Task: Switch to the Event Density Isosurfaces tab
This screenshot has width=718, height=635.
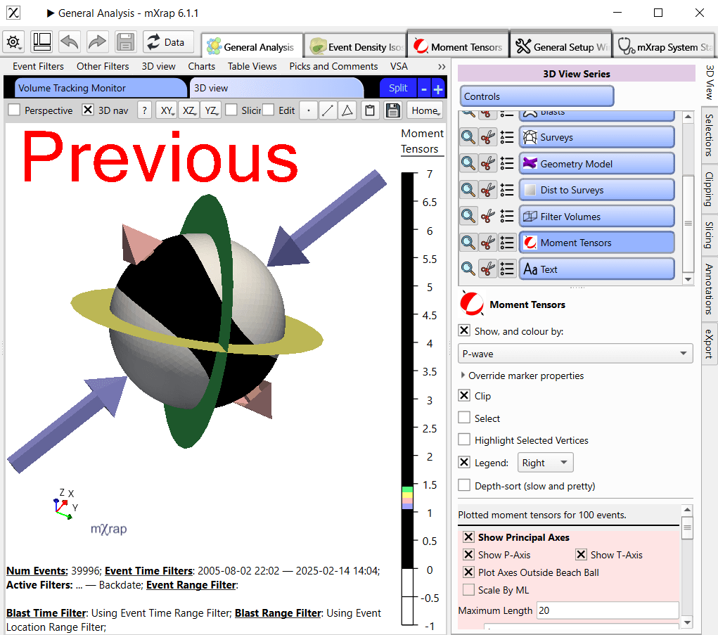Action: click(355, 47)
